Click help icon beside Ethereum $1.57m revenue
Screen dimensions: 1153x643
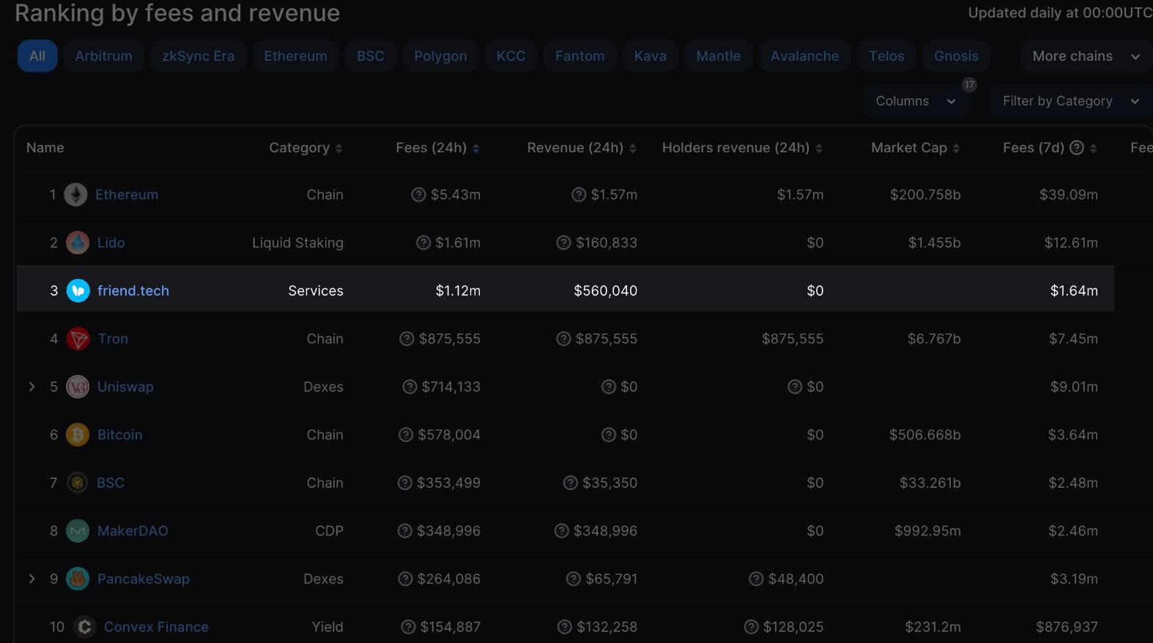coord(579,195)
